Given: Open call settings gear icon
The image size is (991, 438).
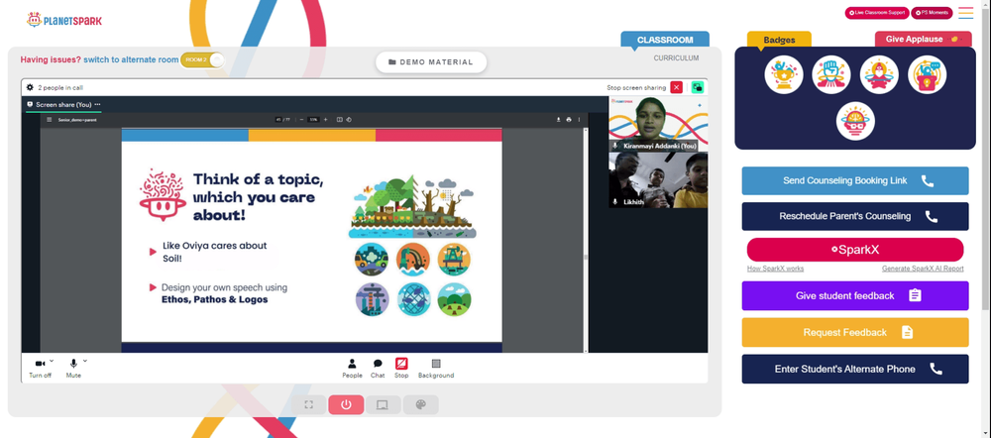Looking at the screenshot, I should point(30,87).
